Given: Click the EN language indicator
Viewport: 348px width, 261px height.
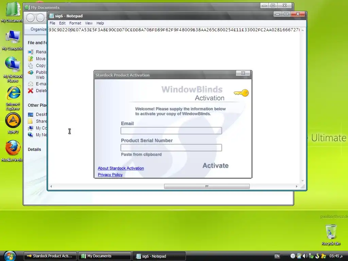Looking at the screenshot, I should pos(277,256).
